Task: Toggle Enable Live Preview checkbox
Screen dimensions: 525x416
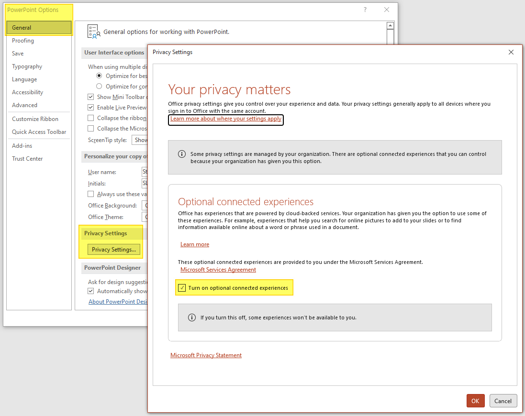Action: [x=91, y=107]
